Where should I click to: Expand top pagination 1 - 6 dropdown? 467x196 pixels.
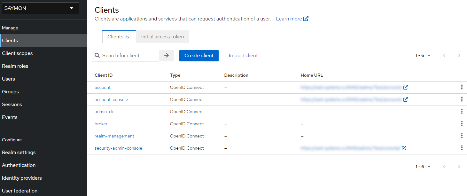click(423, 55)
